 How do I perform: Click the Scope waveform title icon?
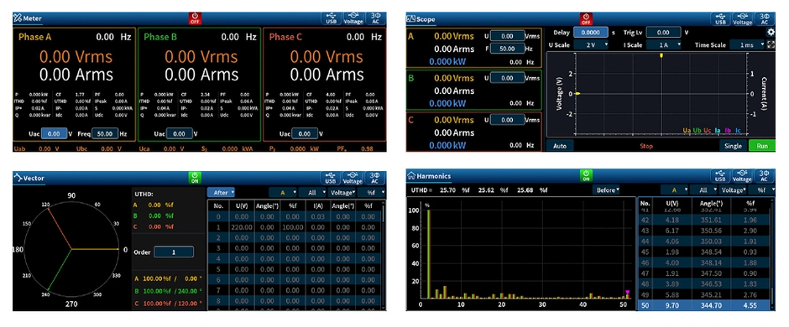click(x=410, y=19)
